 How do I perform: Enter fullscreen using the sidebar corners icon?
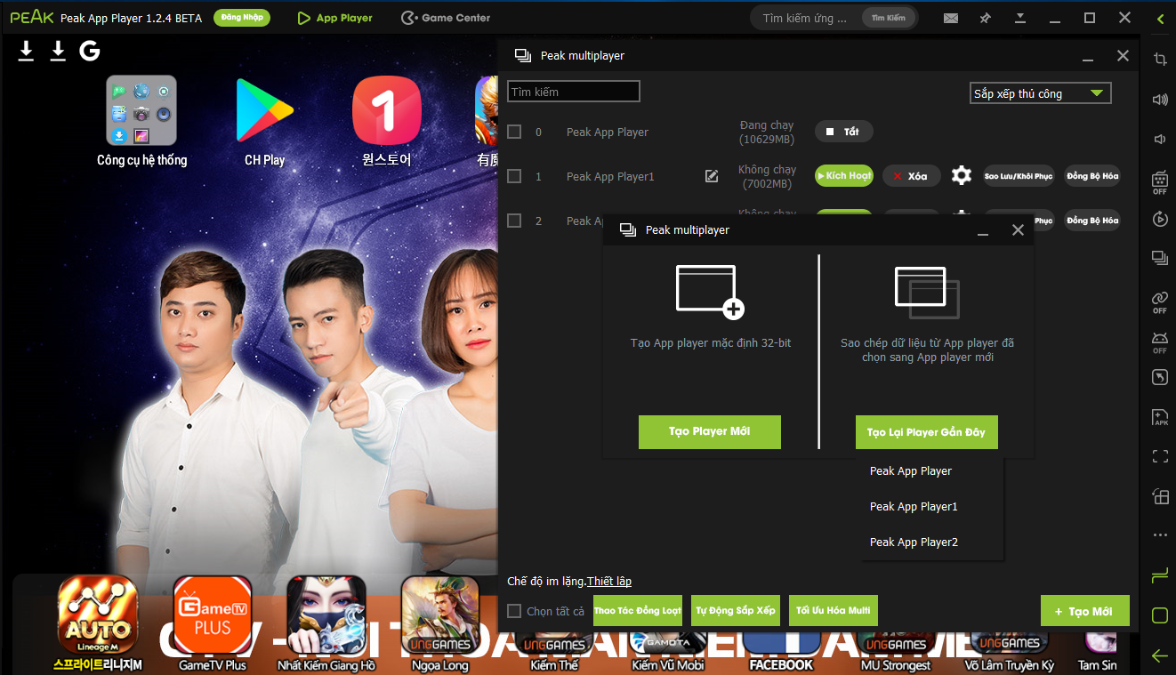point(1159,456)
